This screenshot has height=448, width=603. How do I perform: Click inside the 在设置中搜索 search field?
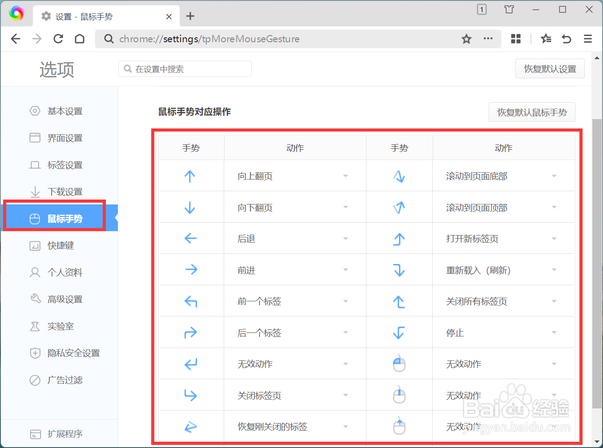tap(185, 69)
